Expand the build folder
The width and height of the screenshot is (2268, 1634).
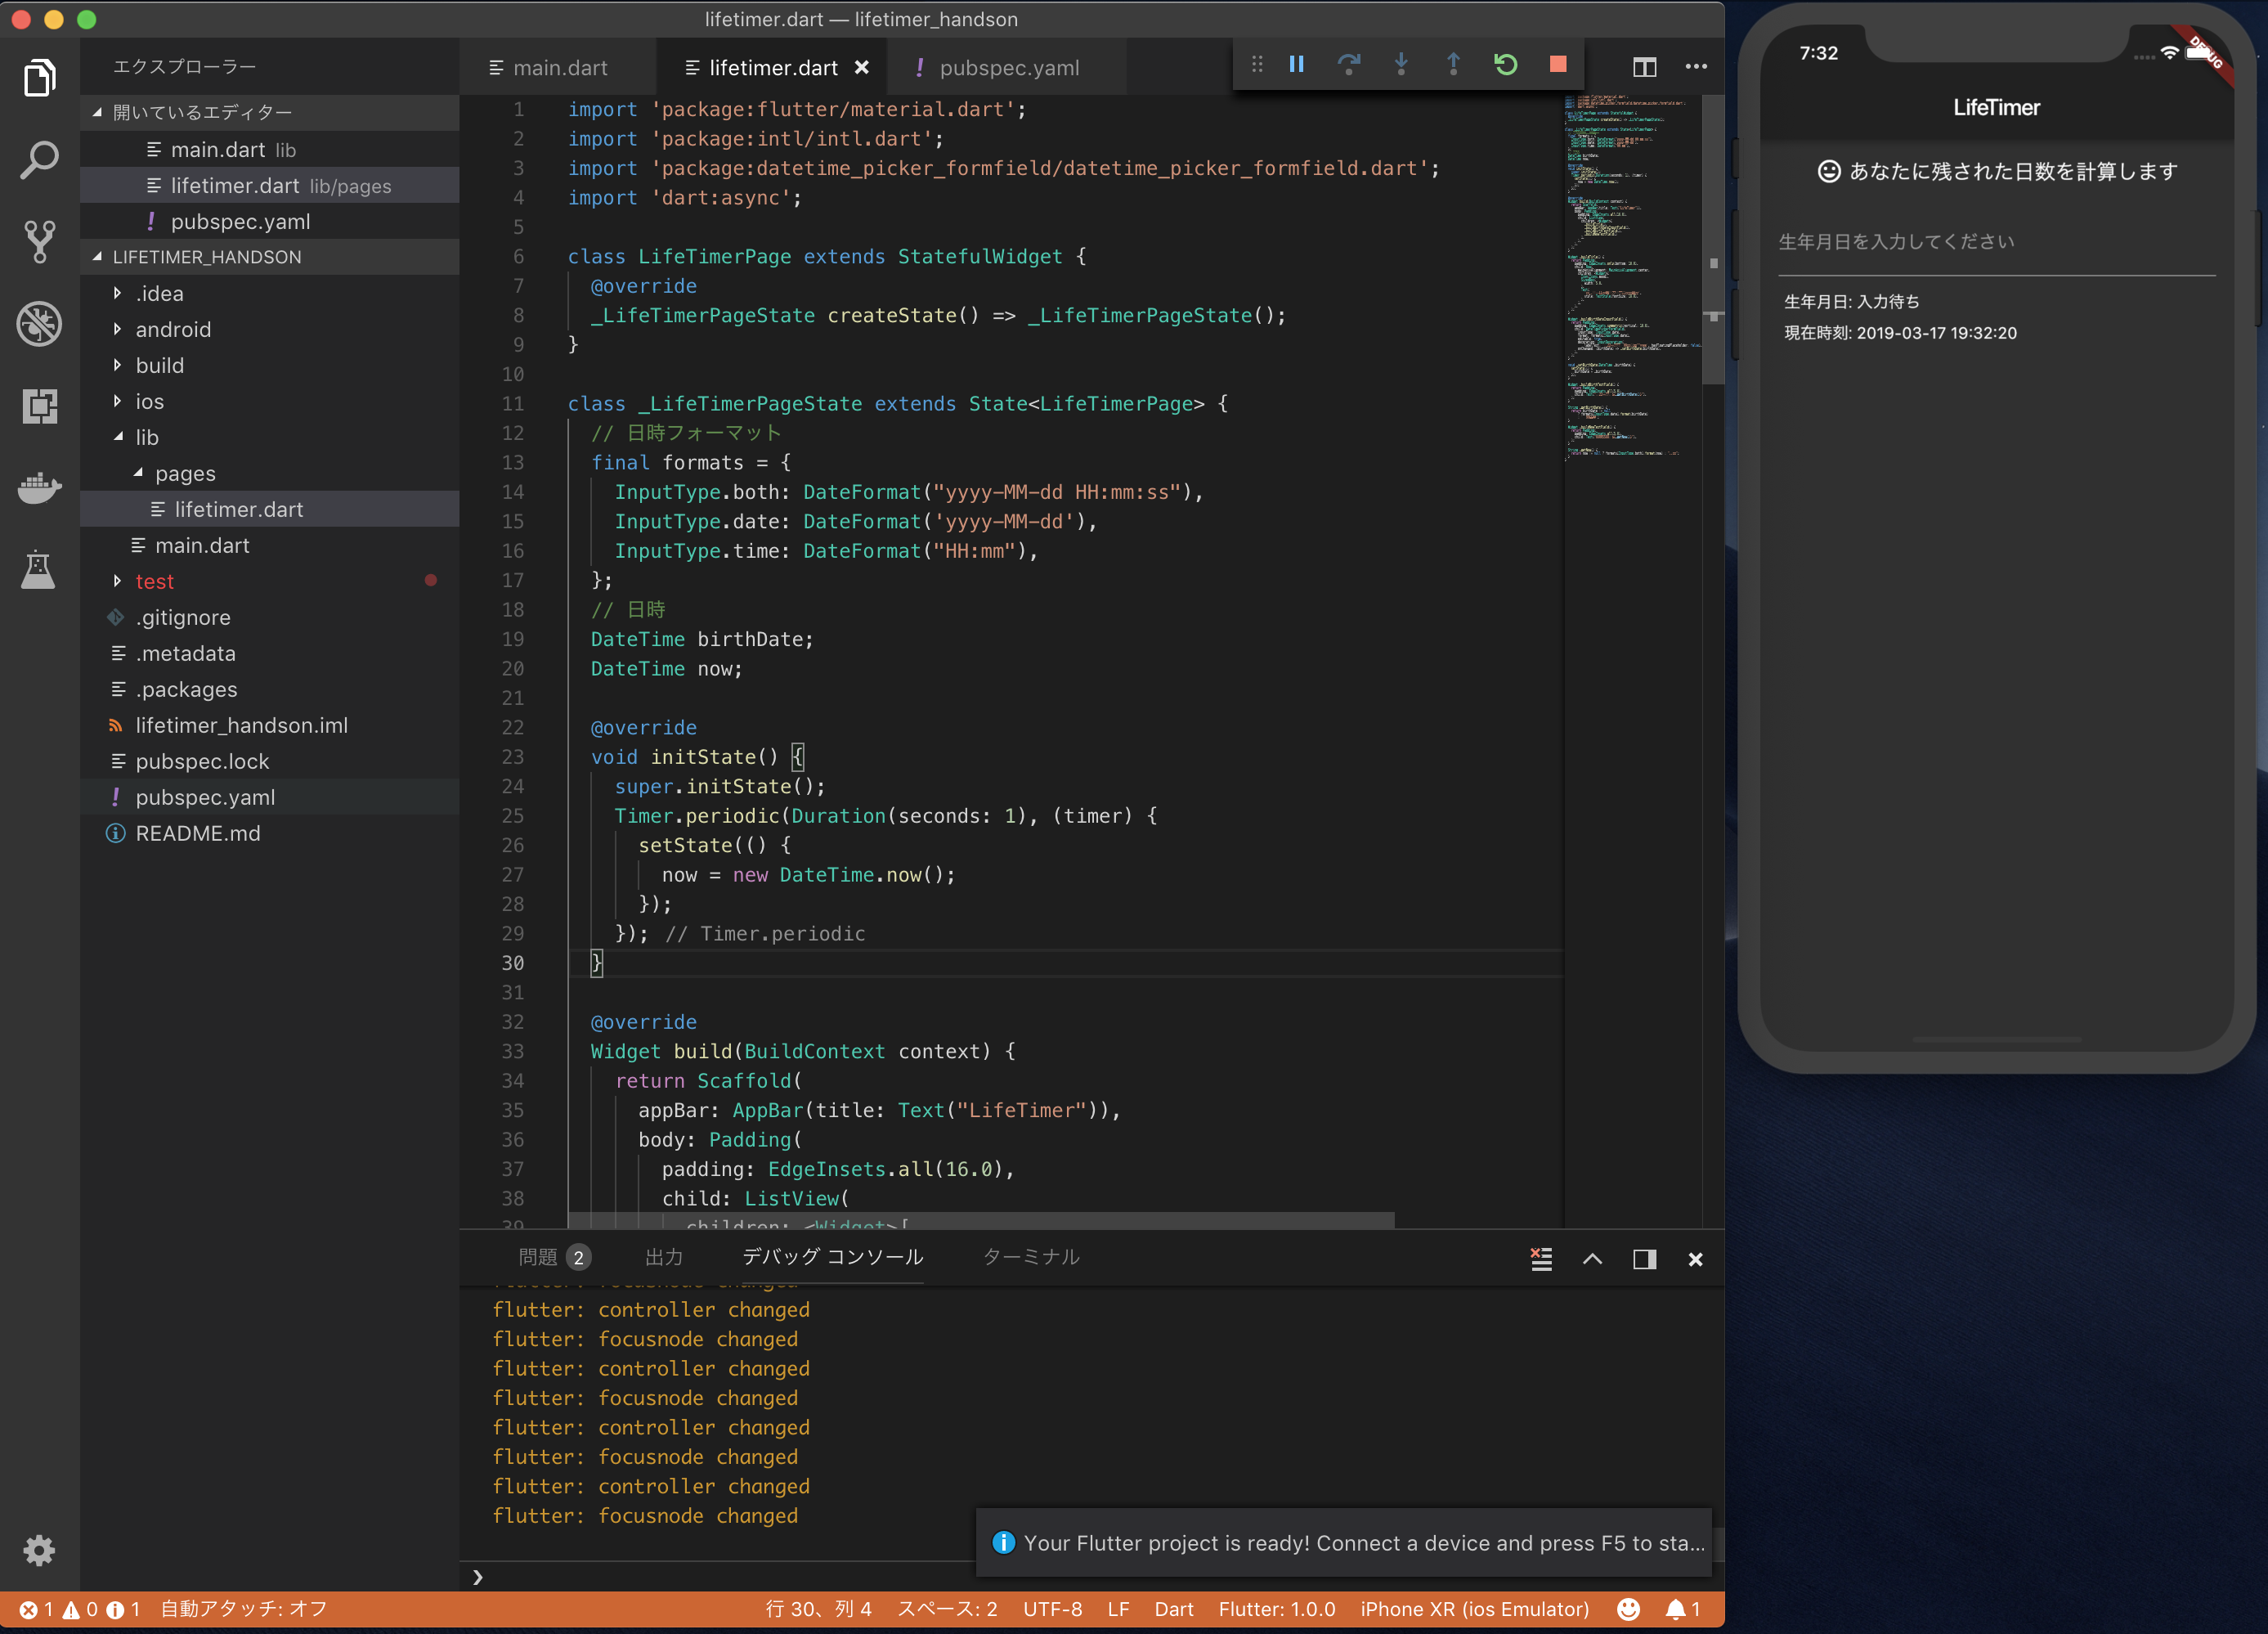click(x=269, y=365)
